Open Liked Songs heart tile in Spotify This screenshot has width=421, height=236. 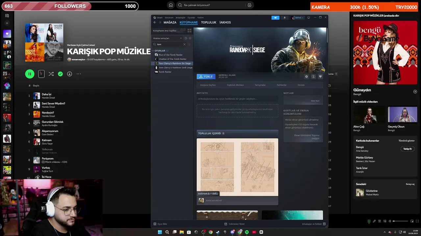[x=7, y=34]
